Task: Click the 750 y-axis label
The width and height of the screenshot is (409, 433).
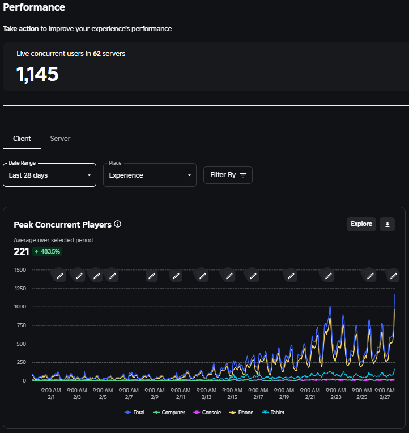Action: click(x=22, y=325)
